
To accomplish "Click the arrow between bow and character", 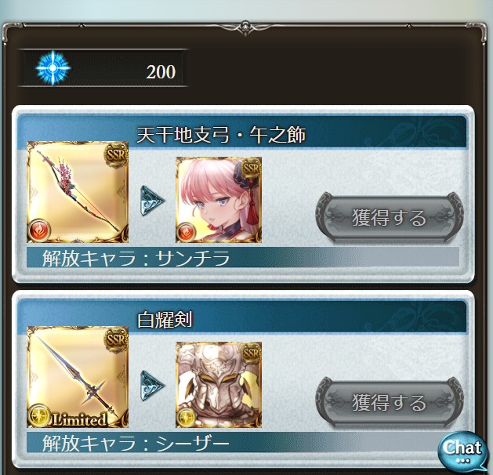I will point(151,201).
